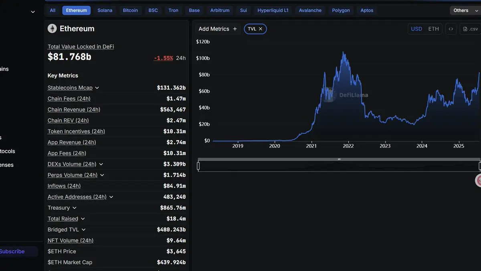Click the sidebar collapse chevron

pyautogui.click(x=33, y=12)
